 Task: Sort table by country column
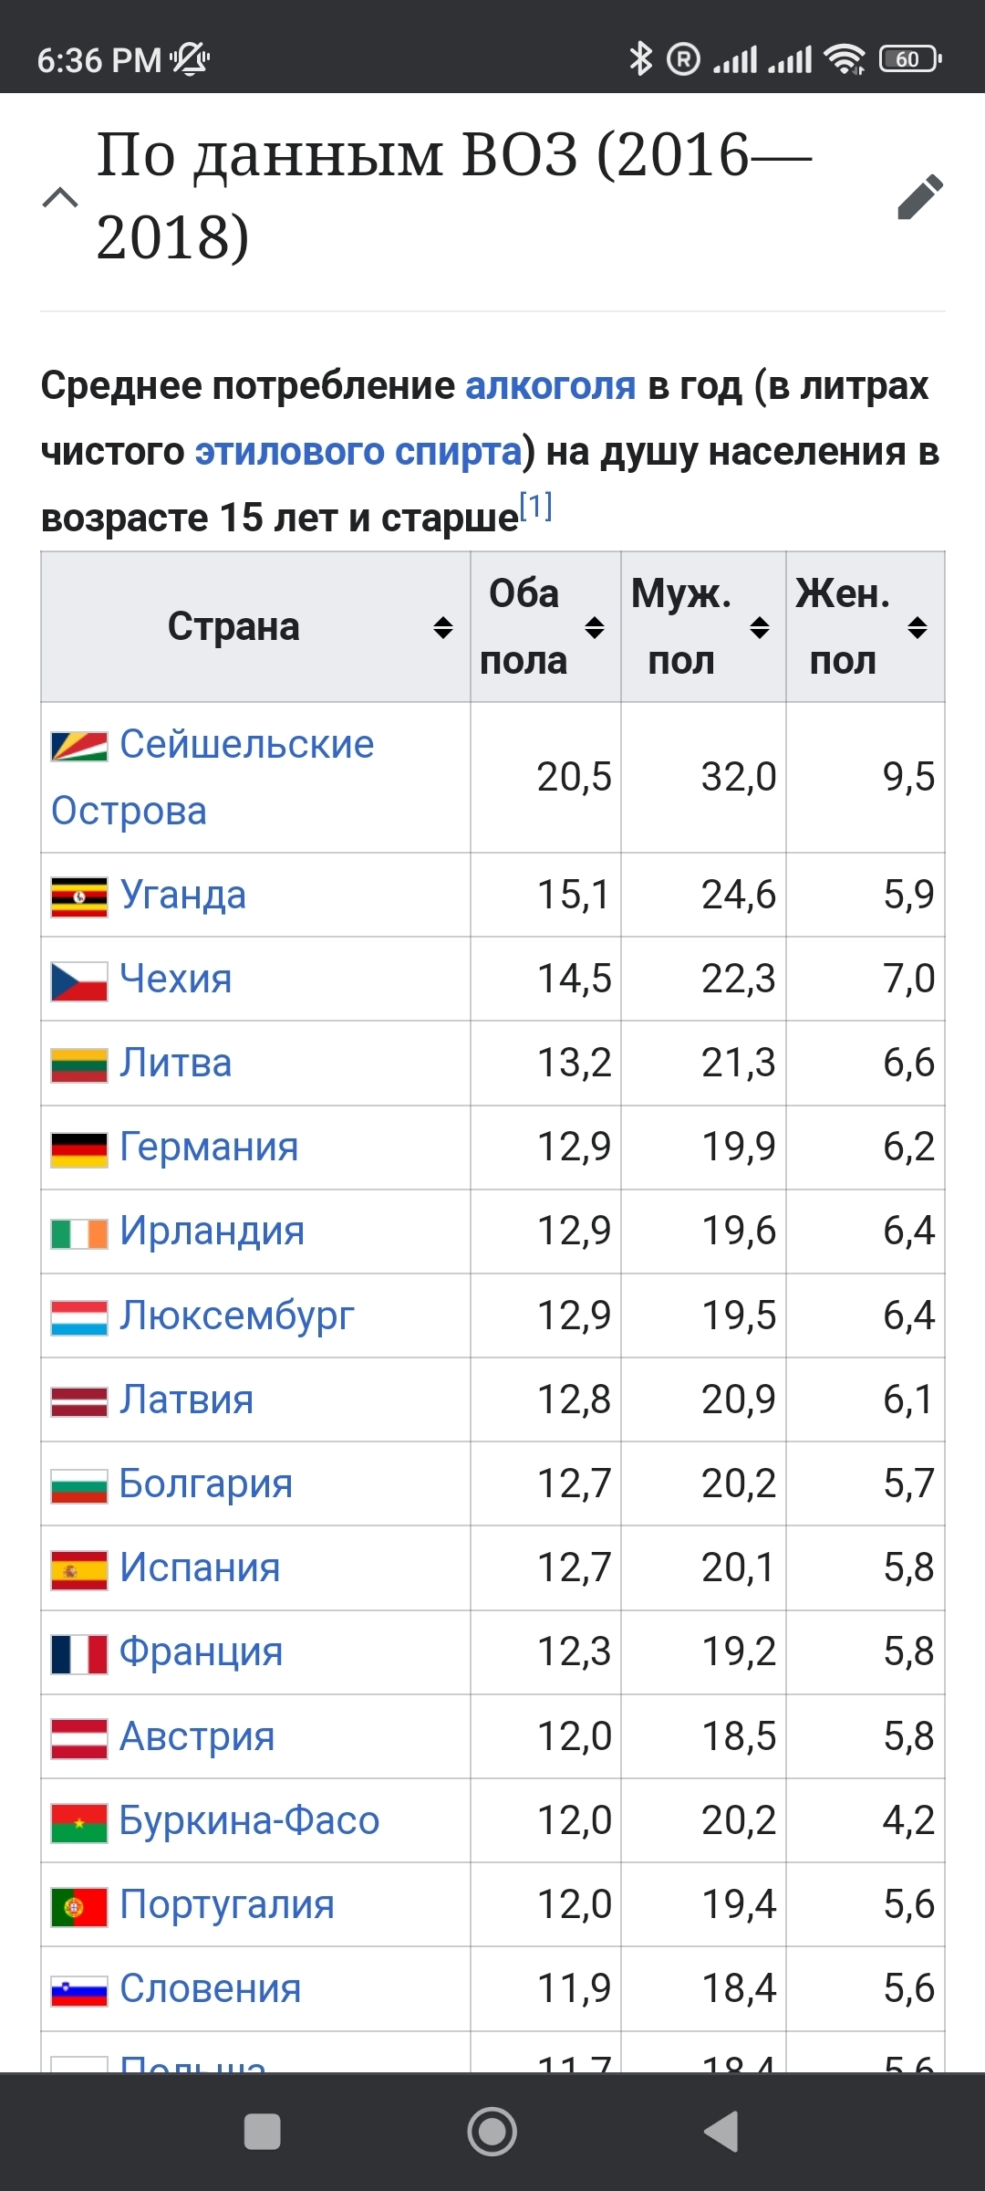pyautogui.click(x=443, y=627)
